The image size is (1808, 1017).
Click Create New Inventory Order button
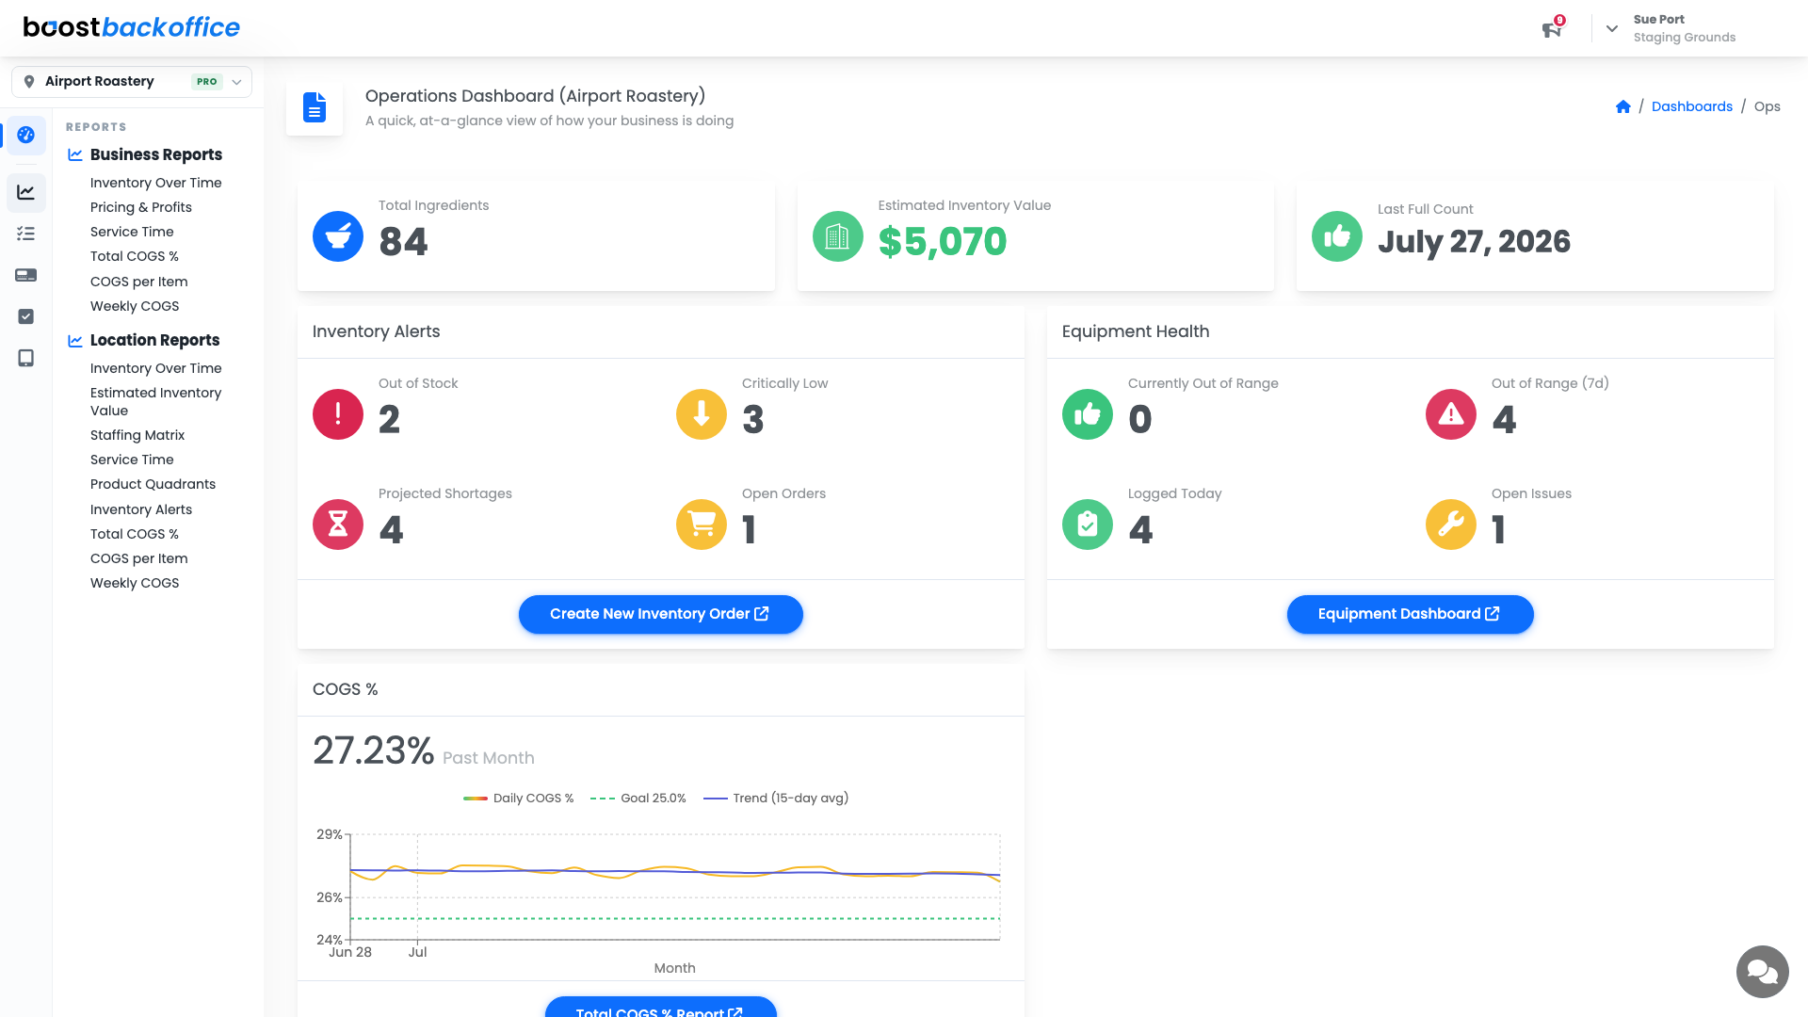pyautogui.click(x=660, y=614)
